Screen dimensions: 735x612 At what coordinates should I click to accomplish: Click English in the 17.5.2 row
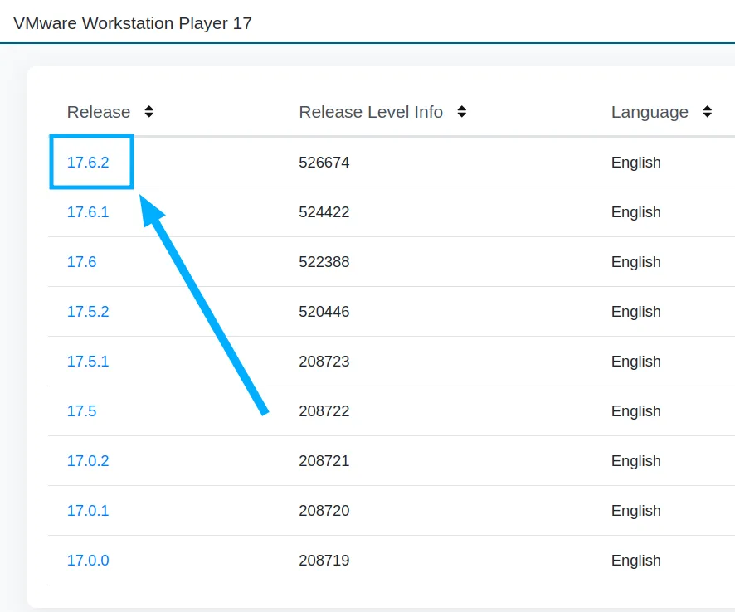(x=636, y=312)
